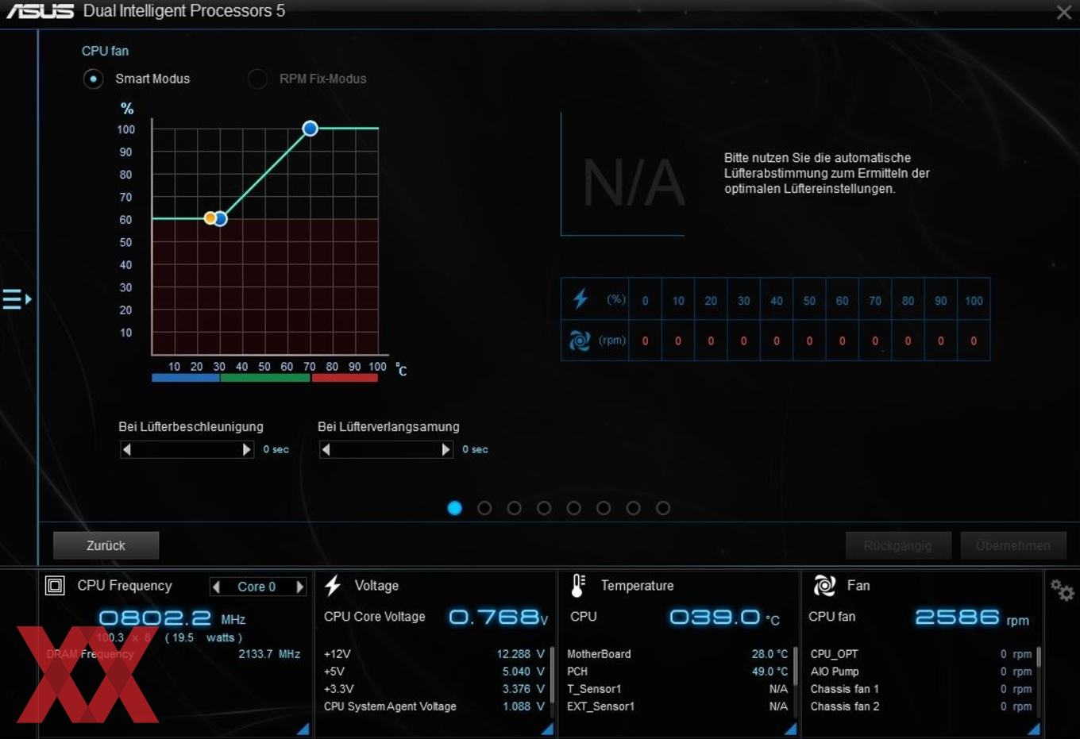The image size is (1080, 739).
Task: Click the N/A fan preview box
Action: (623, 175)
